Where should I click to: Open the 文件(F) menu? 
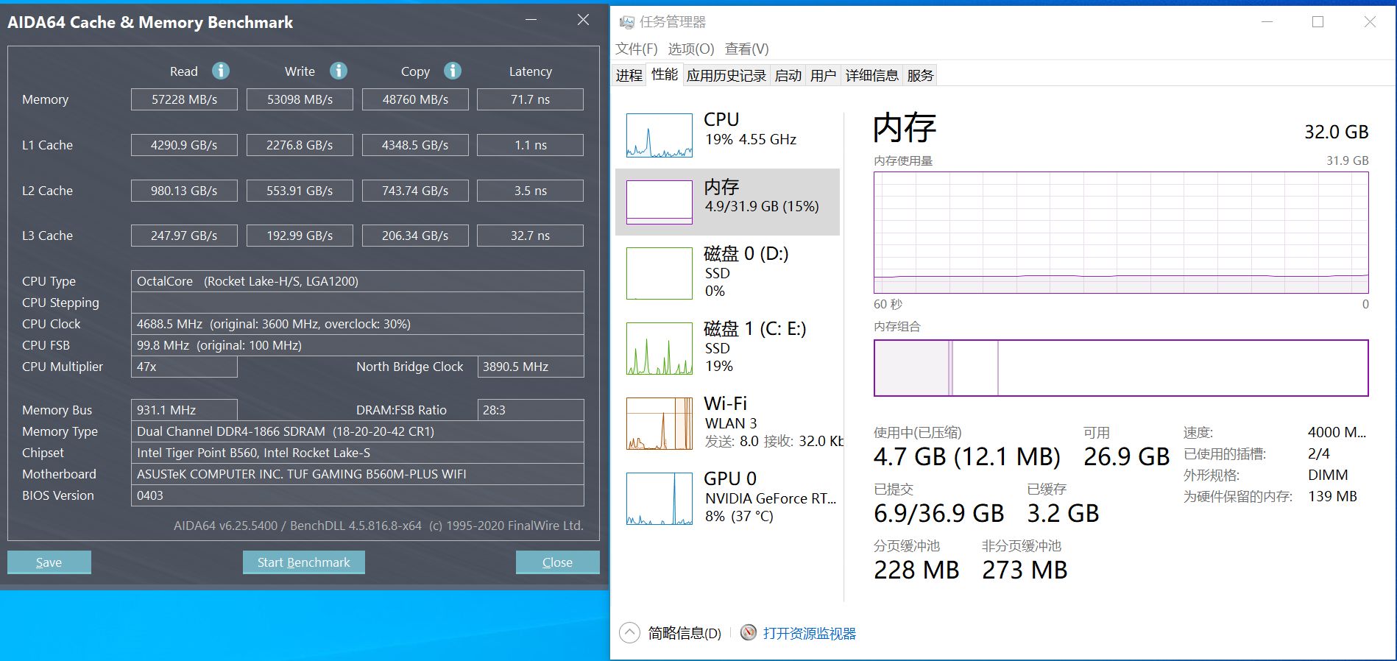coord(637,49)
